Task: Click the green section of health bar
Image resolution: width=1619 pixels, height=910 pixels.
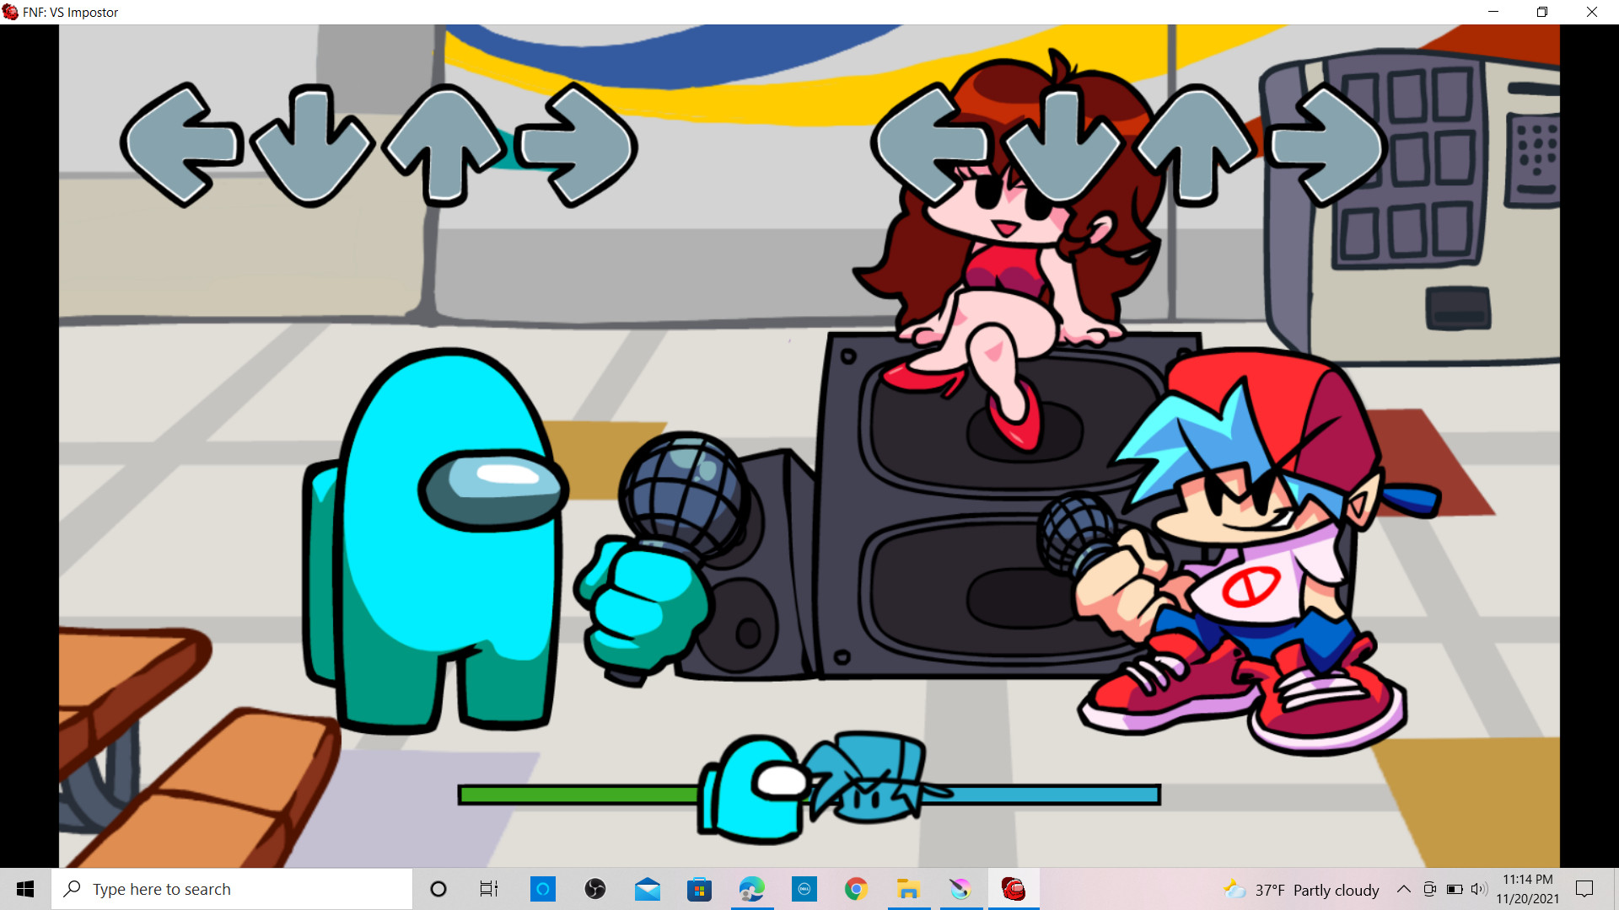Action: pyautogui.click(x=578, y=795)
